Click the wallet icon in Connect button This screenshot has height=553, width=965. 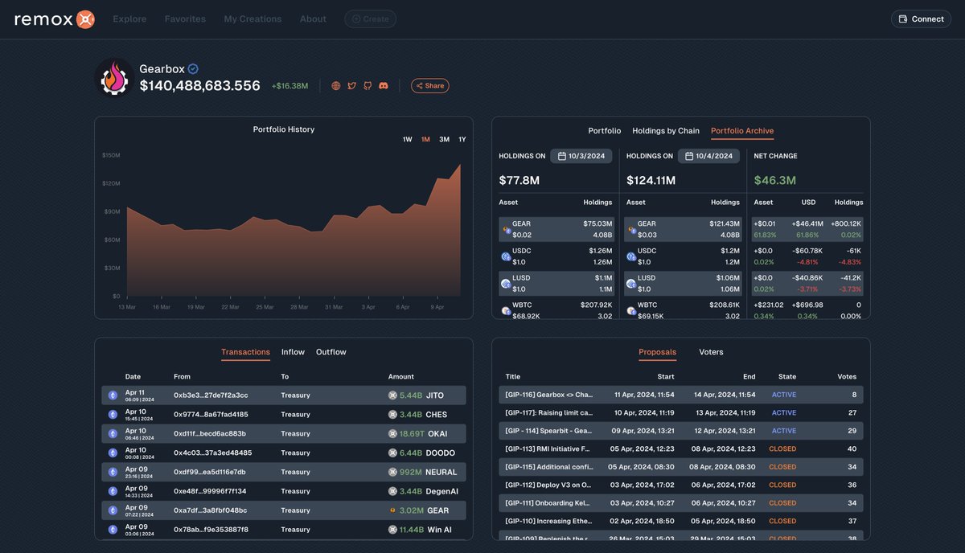[x=903, y=18]
